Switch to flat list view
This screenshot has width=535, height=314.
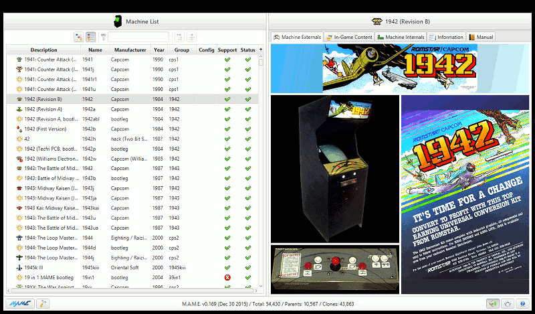tap(91, 37)
